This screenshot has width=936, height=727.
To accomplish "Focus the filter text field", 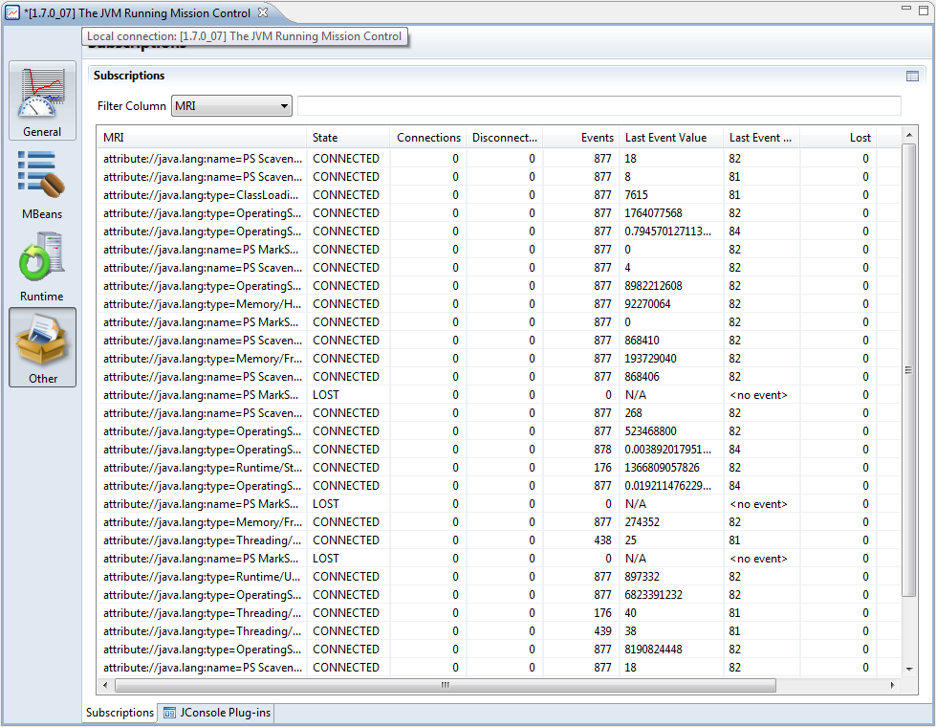I will pyautogui.click(x=599, y=106).
